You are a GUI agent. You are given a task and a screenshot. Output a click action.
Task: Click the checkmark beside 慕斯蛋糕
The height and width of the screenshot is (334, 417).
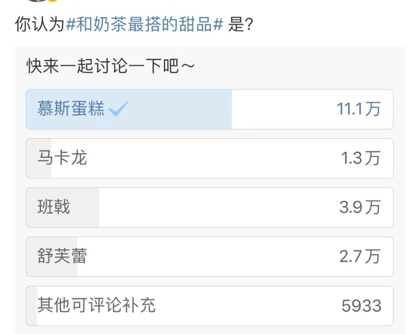pos(119,110)
